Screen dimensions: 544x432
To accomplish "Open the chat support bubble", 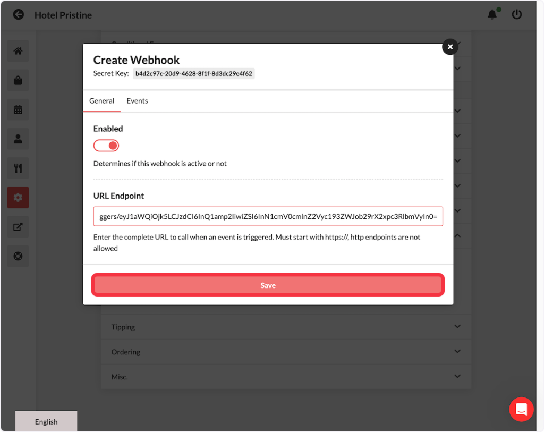I will [521, 409].
